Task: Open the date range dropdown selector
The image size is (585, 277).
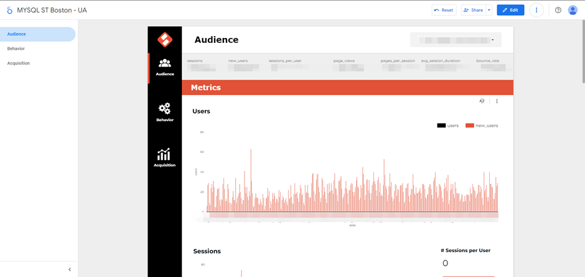Action: coord(456,40)
